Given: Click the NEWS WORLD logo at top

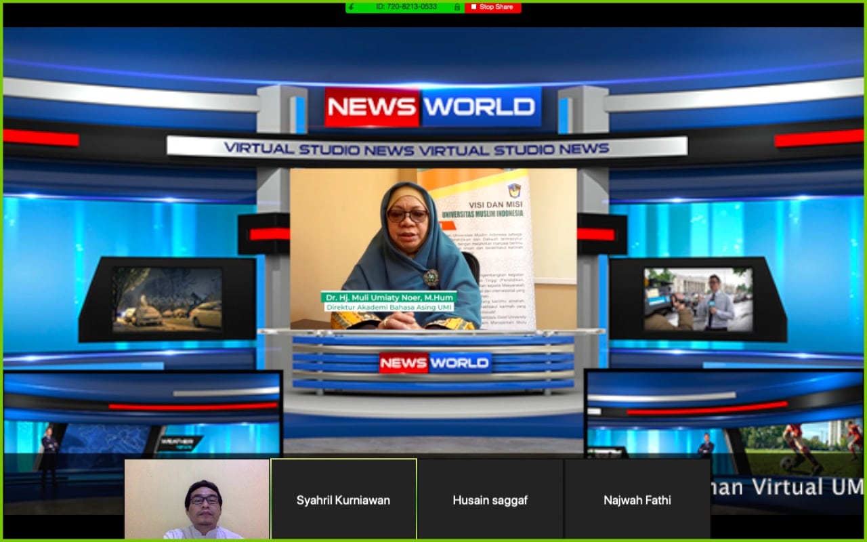Looking at the screenshot, I should [433, 107].
